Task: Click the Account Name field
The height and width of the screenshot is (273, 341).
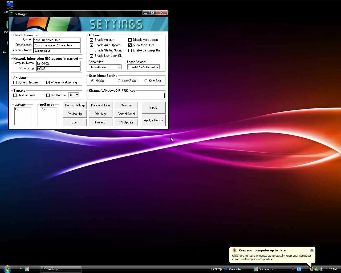Action: pyautogui.click(x=57, y=51)
